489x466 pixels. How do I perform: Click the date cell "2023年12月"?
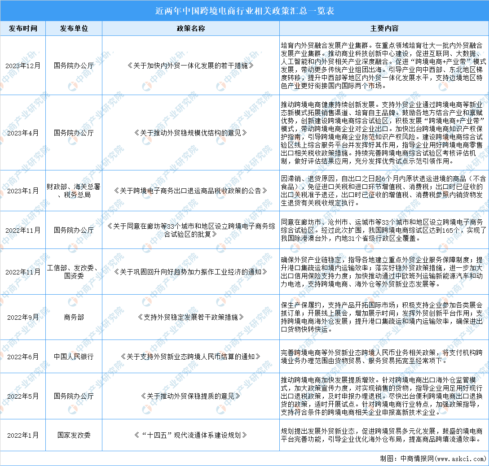coord(23,66)
